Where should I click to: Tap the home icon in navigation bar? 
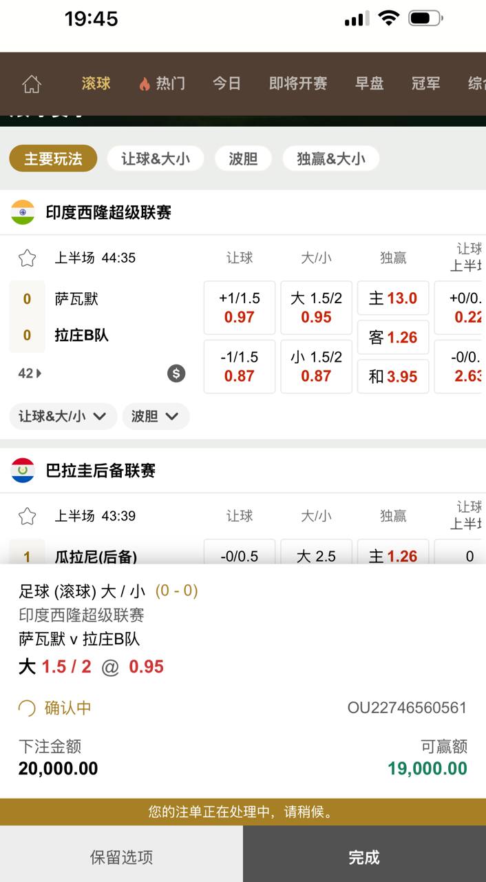pos(32,84)
